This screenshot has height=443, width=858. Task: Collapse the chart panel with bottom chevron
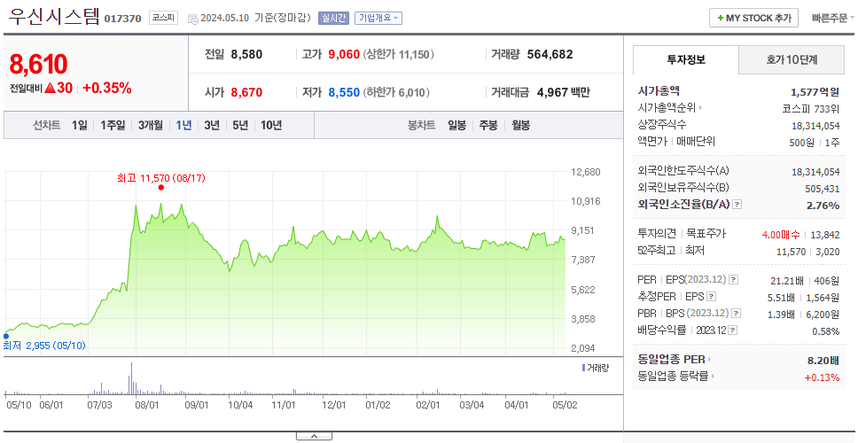(314, 436)
